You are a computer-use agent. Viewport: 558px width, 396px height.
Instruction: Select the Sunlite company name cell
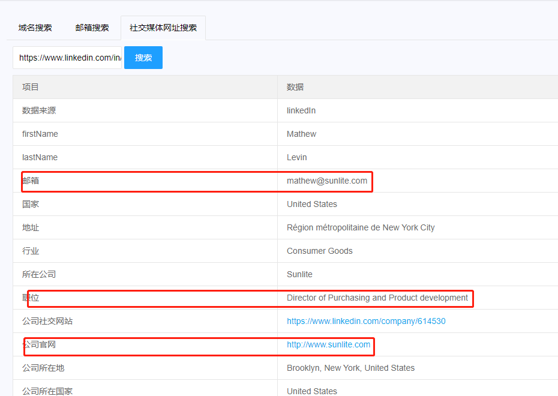pyautogui.click(x=299, y=274)
